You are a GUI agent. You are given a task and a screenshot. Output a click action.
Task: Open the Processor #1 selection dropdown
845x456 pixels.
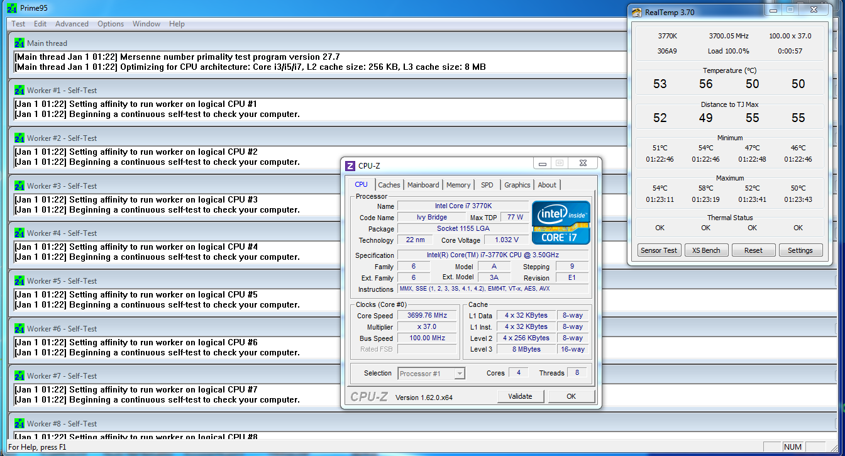point(431,374)
